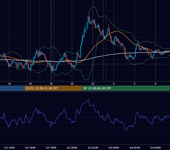Click the 2 hour axis label

click(x=135, y=84)
